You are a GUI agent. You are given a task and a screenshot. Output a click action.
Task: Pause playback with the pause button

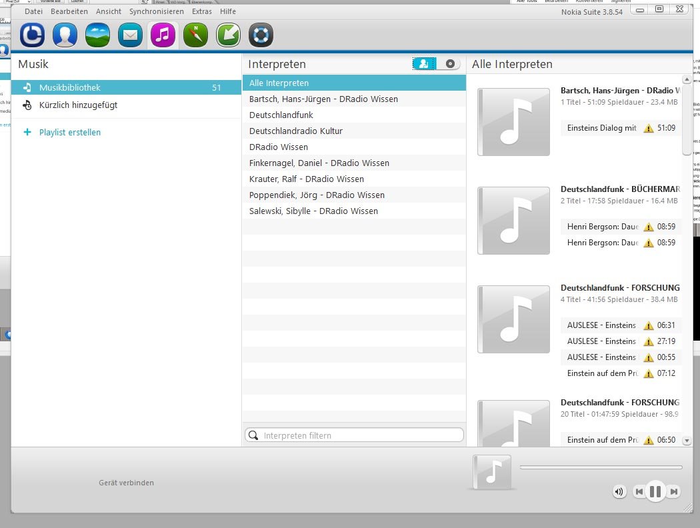(x=655, y=492)
